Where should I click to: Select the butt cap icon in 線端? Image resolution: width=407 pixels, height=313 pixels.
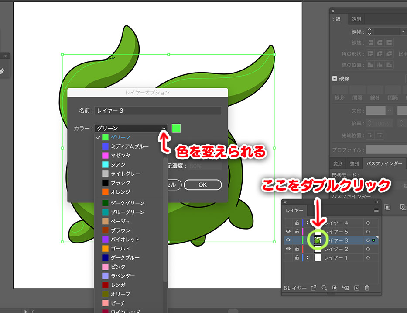coord(370,43)
